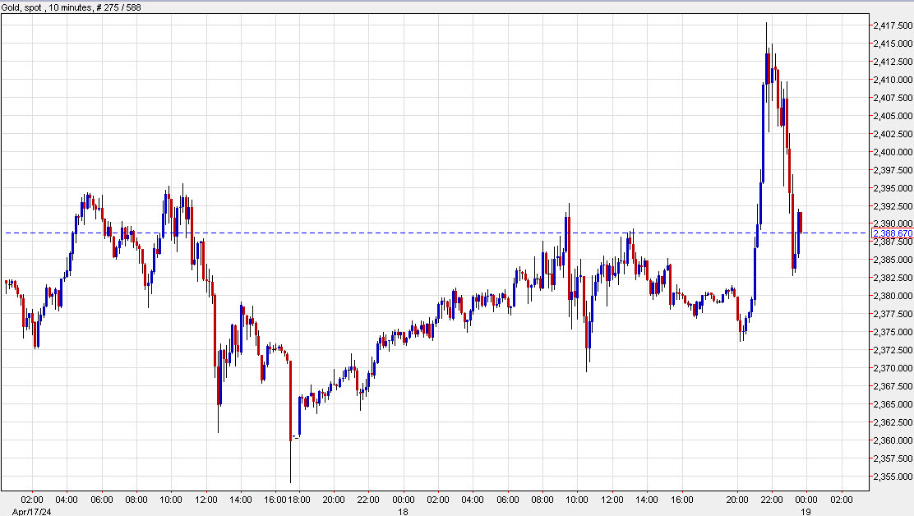The width and height of the screenshot is (914, 516).
Task: Select the highlighted current price label 2,388.670
Action: 893,234
